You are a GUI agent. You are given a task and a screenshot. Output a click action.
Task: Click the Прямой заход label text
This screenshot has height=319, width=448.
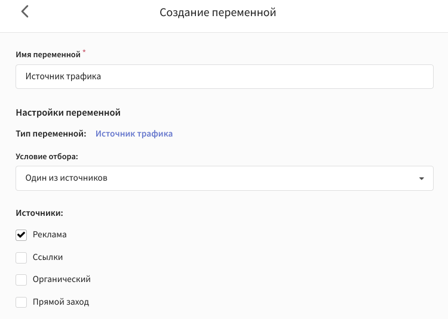[61, 302]
